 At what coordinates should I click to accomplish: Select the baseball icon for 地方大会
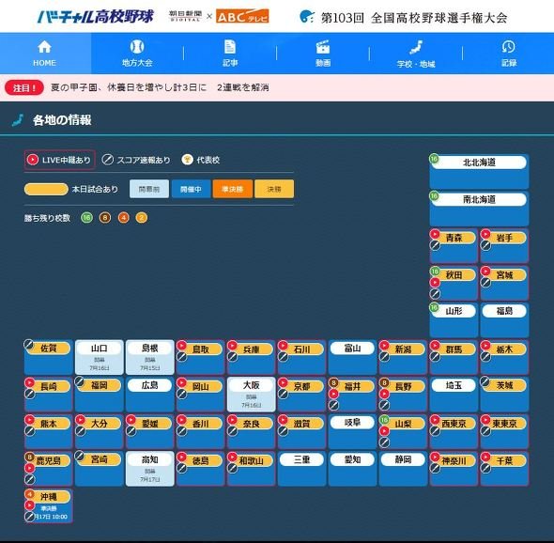(x=137, y=47)
